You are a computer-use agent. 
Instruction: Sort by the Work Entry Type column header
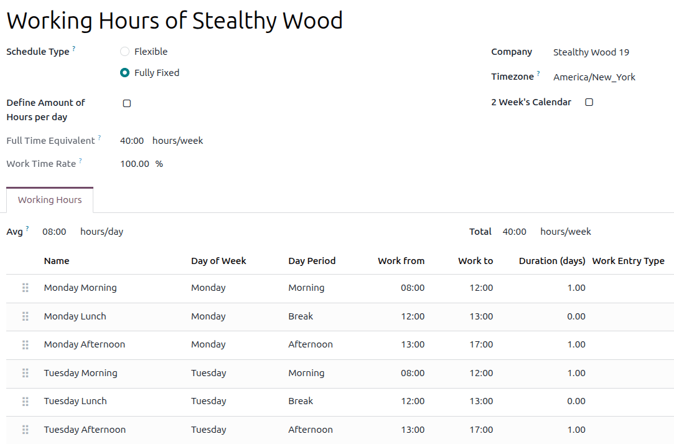[x=629, y=261]
